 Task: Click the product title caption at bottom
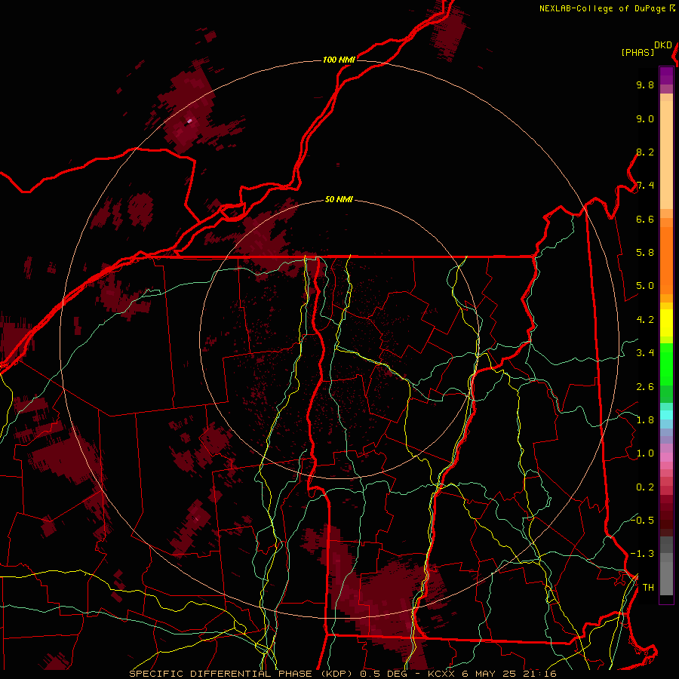coord(343,674)
